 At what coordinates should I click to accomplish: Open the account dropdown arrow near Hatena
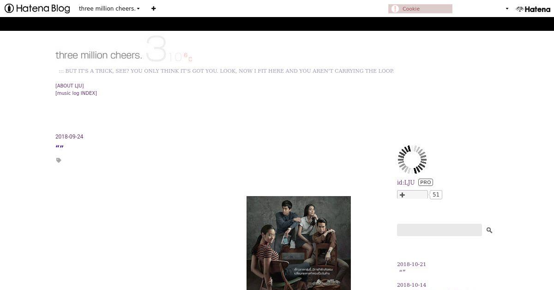click(507, 9)
